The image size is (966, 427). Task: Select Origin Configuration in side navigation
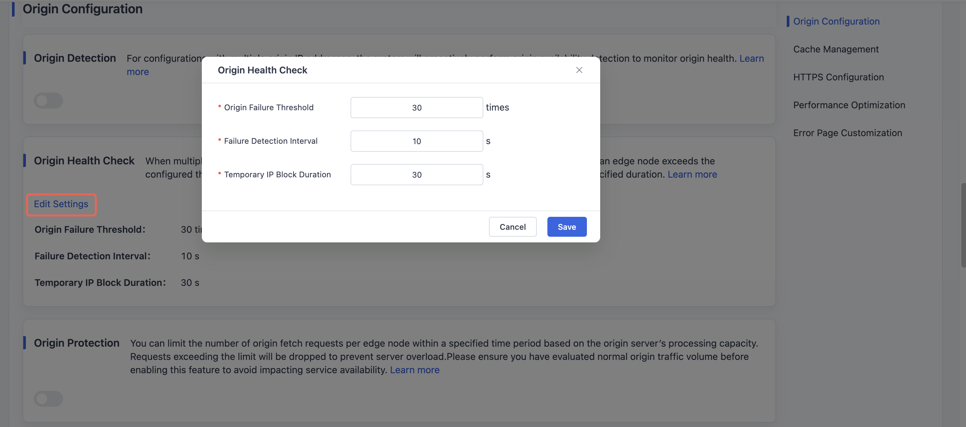836,21
